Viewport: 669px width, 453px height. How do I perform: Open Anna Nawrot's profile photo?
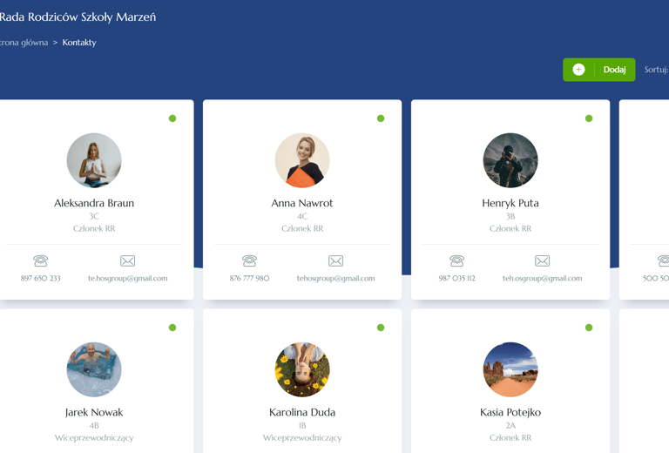pyautogui.click(x=302, y=160)
